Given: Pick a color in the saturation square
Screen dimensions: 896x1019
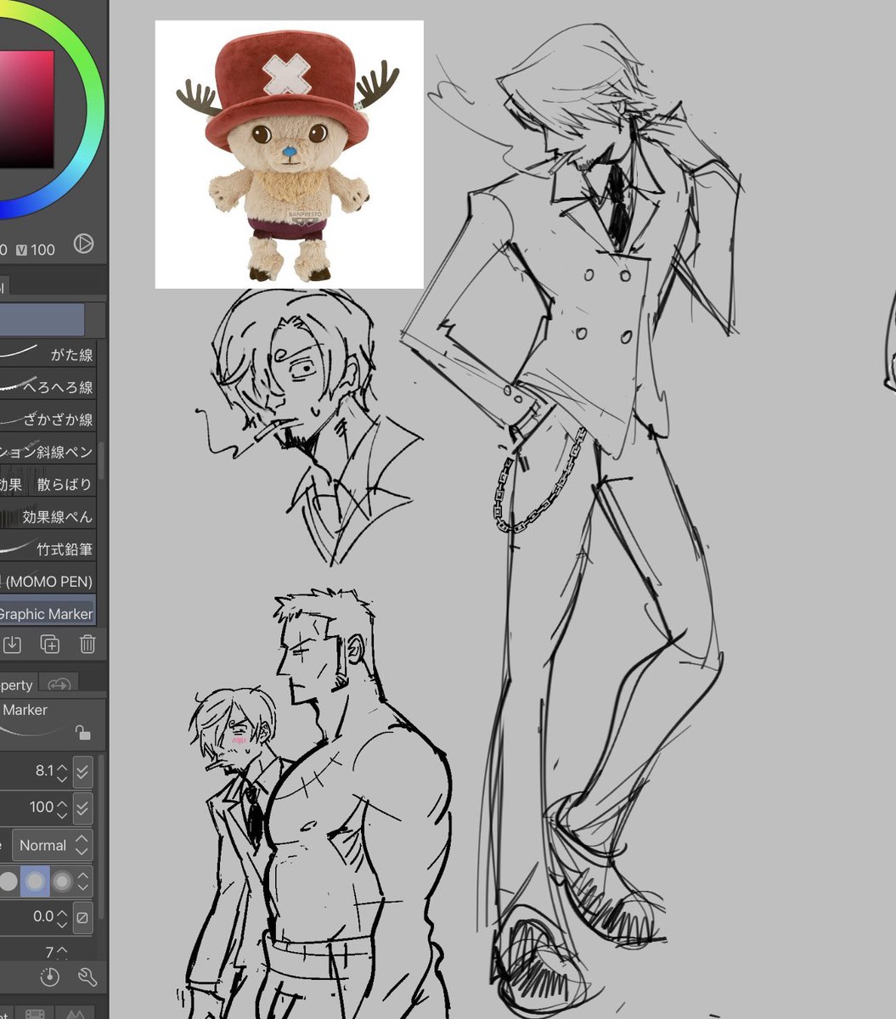Looking at the screenshot, I should tap(25, 109).
